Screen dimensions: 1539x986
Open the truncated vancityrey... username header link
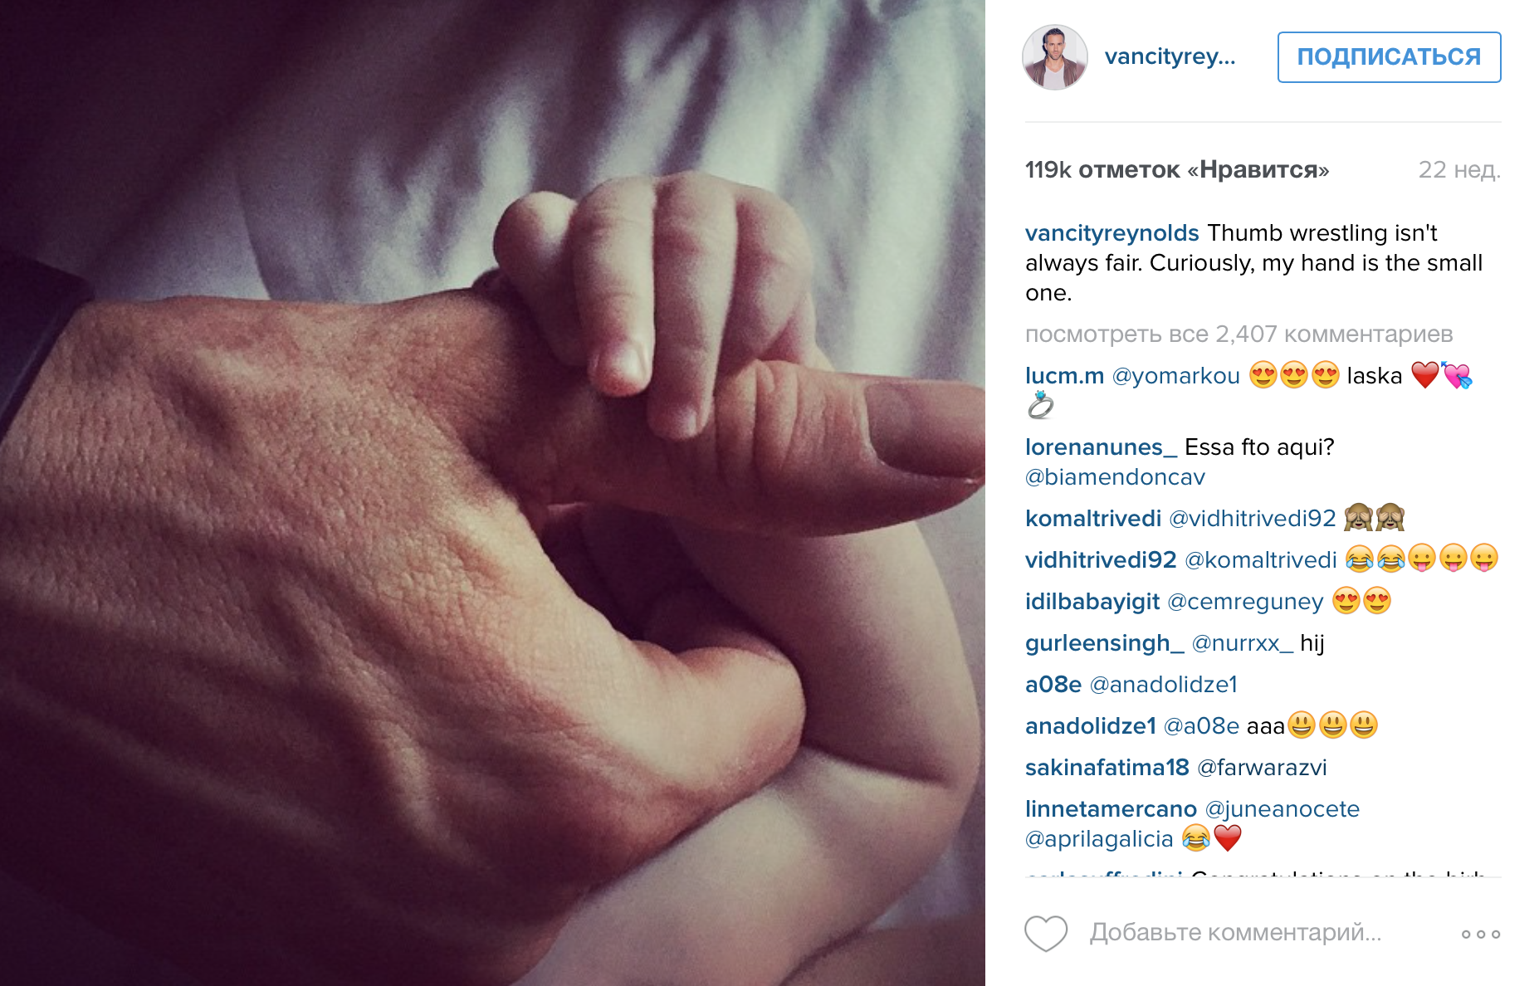click(1170, 56)
